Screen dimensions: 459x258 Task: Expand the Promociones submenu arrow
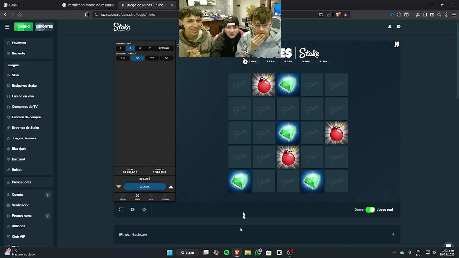click(x=47, y=216)
